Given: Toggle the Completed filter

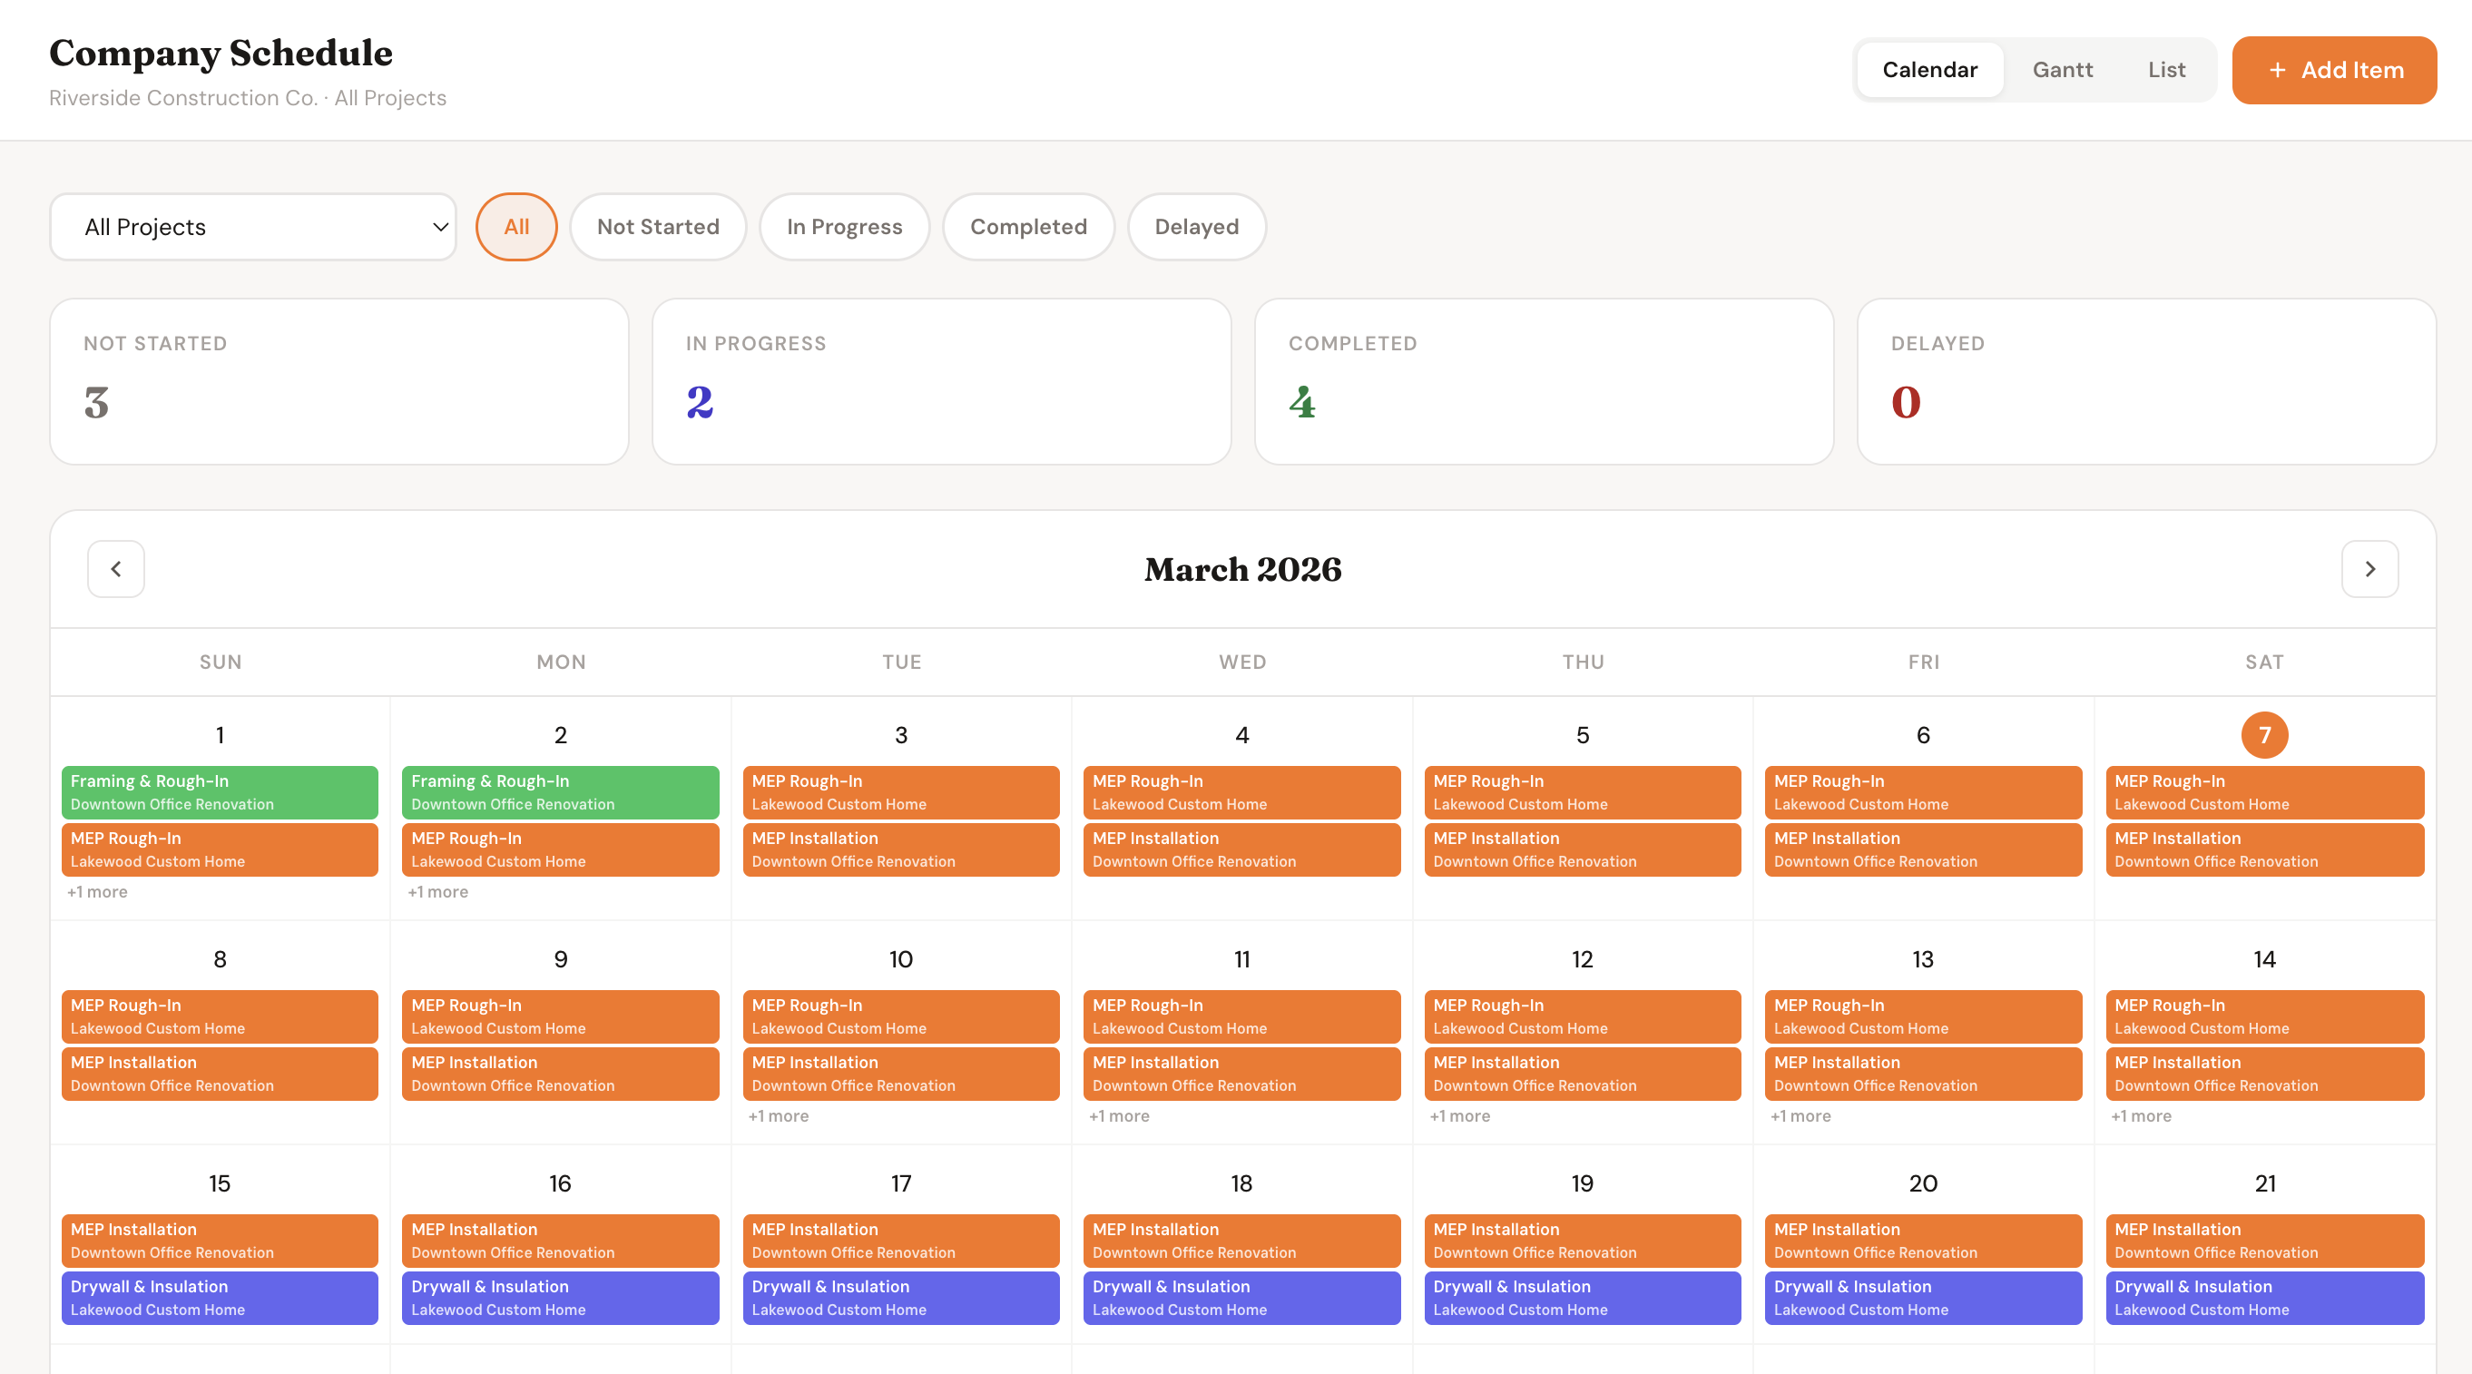Looking at the screenshot, I should coord(1028,227).
